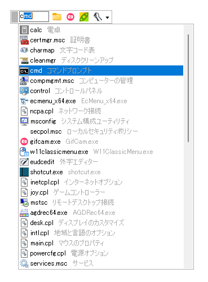Click the control panel icon
The height and width of the screenshot is (282, 208).
[24, 91]
